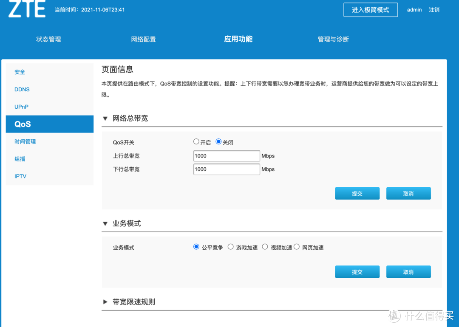Click the 上行总带宽 input field
This screenshot has height=327, width=459.
[226, 156]
